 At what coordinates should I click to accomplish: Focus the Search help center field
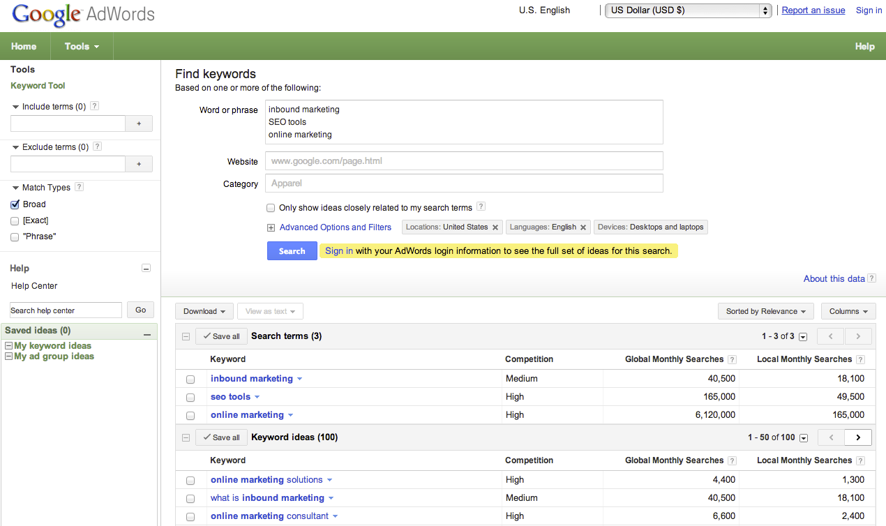tap(66, 310)
